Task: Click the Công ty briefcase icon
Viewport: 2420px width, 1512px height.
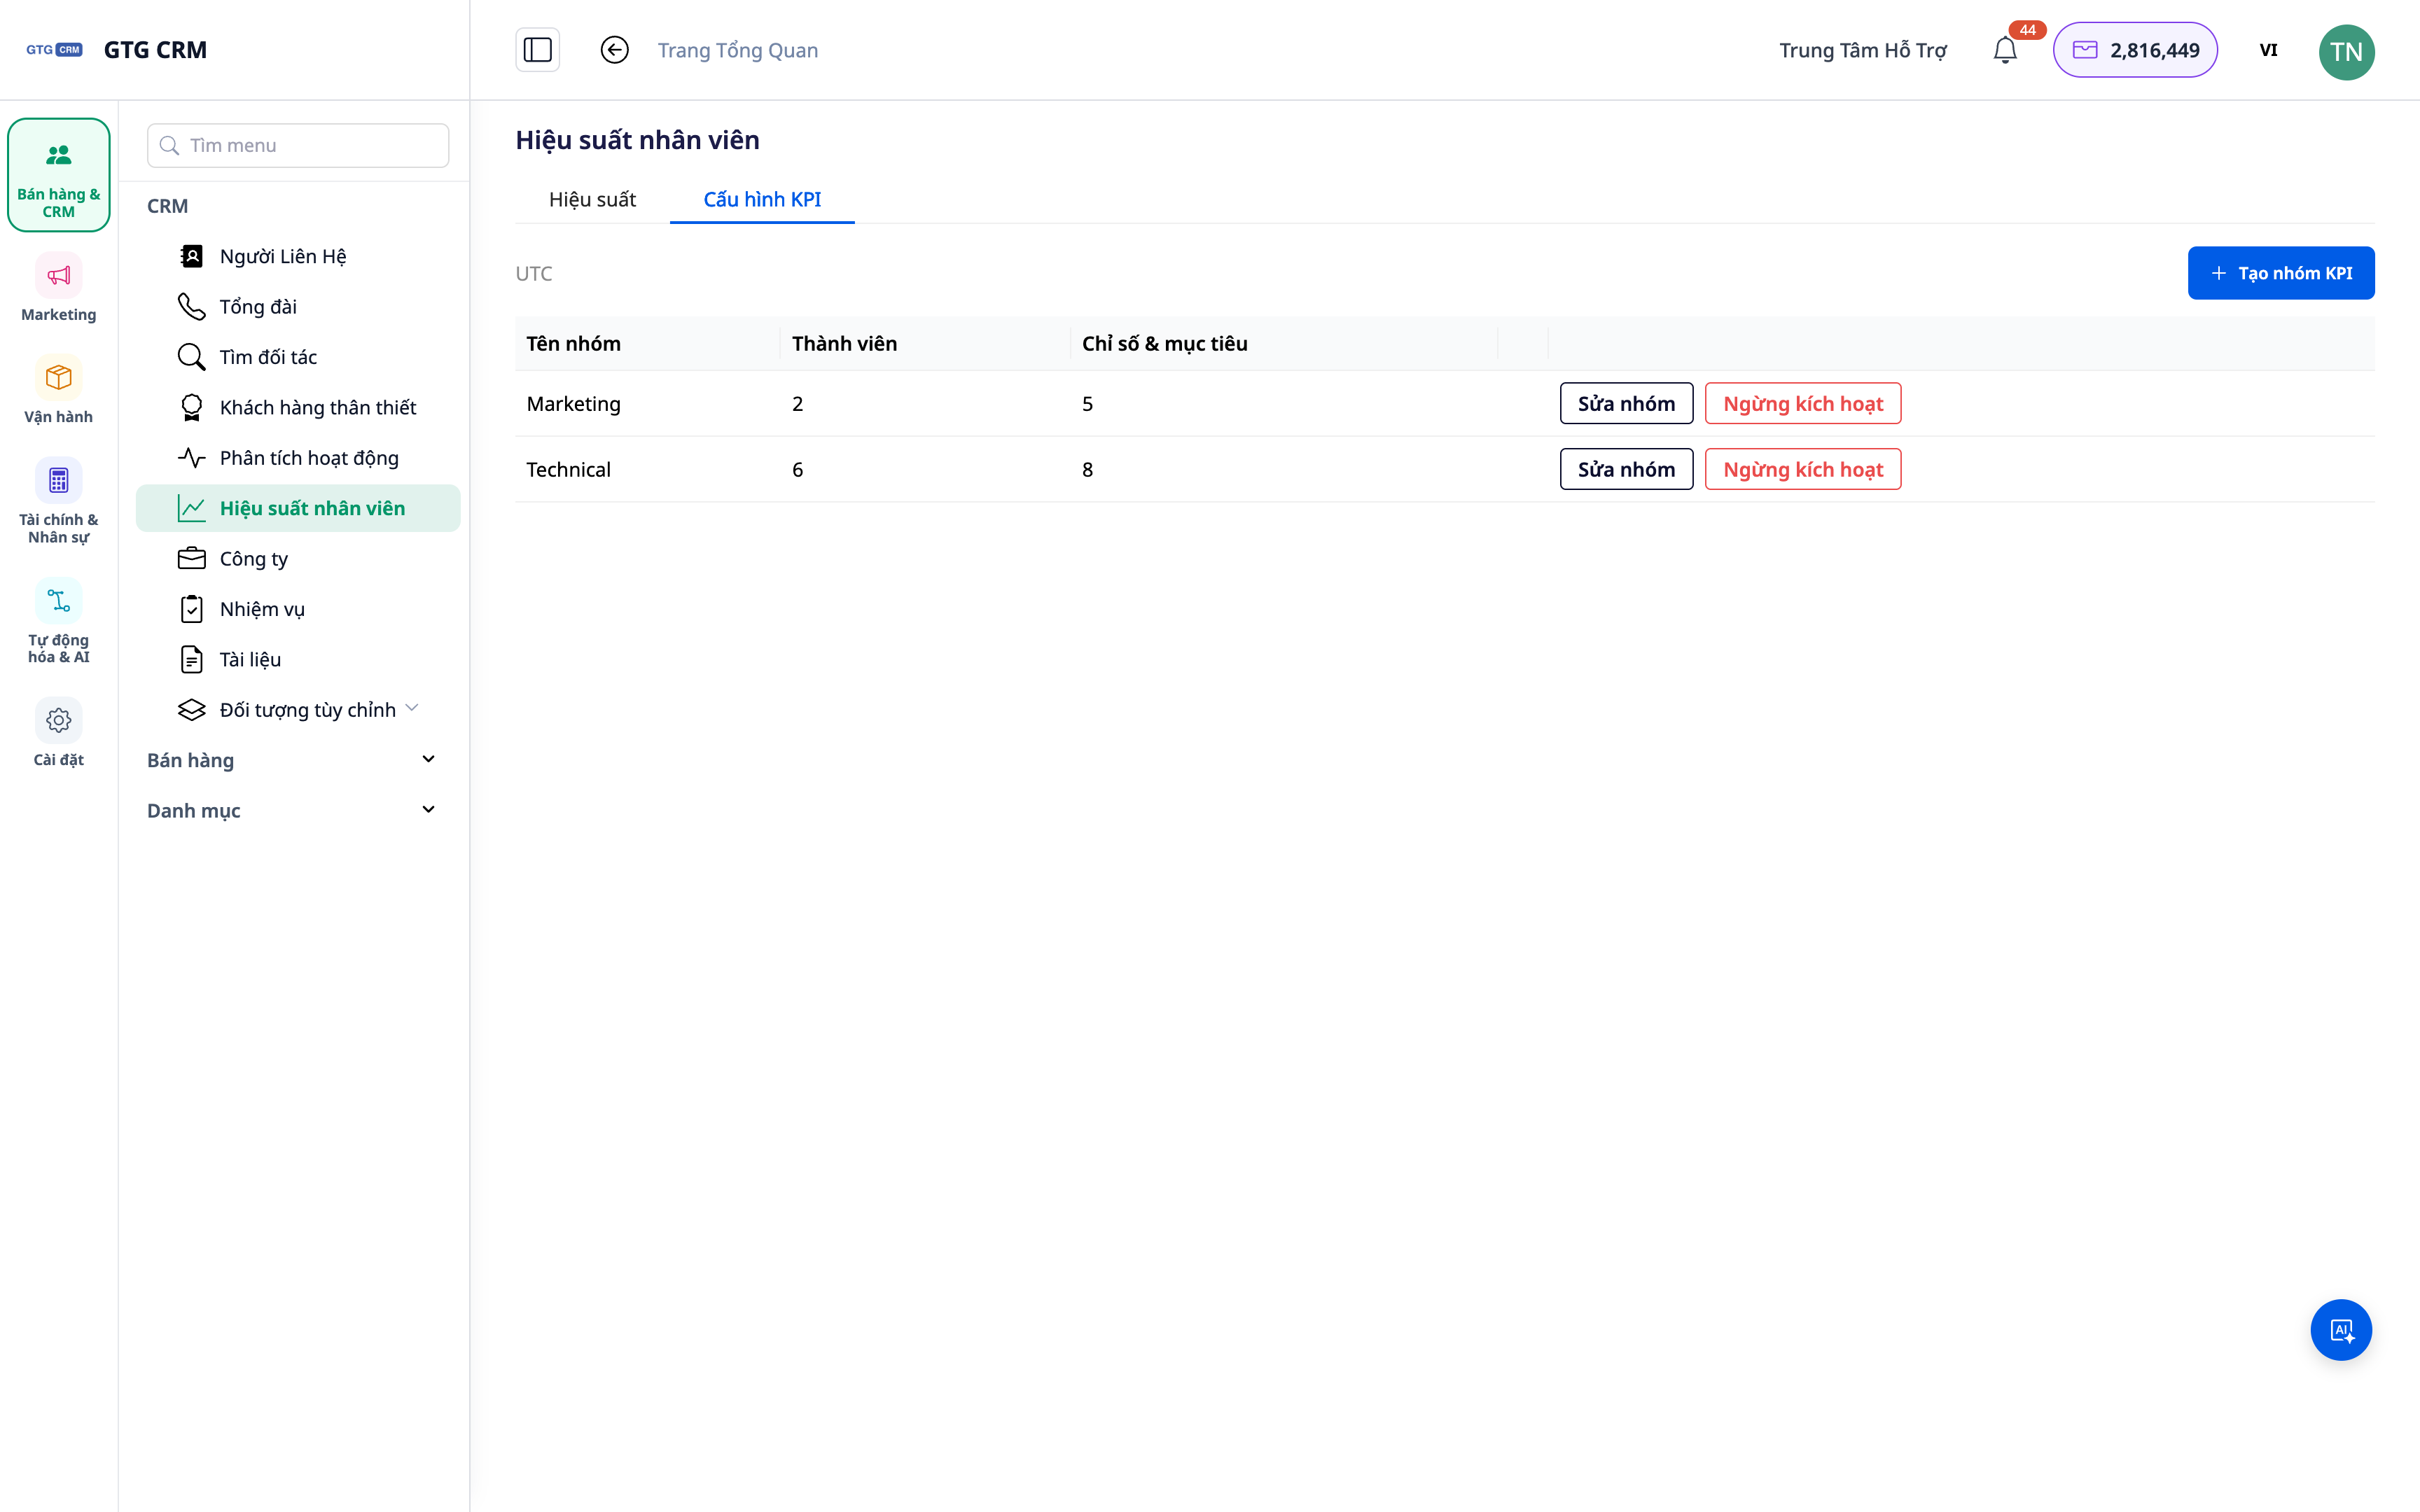Action: click(x=191, y=558)
